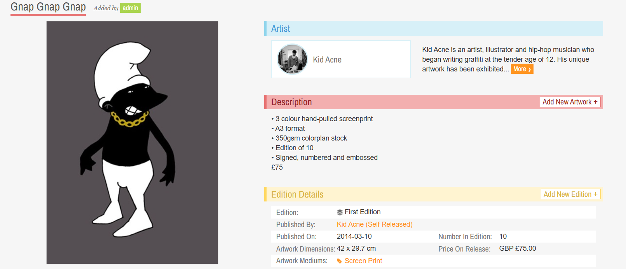Click the Screen Print tag icon
The height and width of the screenshot is (269, 626).
[x=339, y=261]
